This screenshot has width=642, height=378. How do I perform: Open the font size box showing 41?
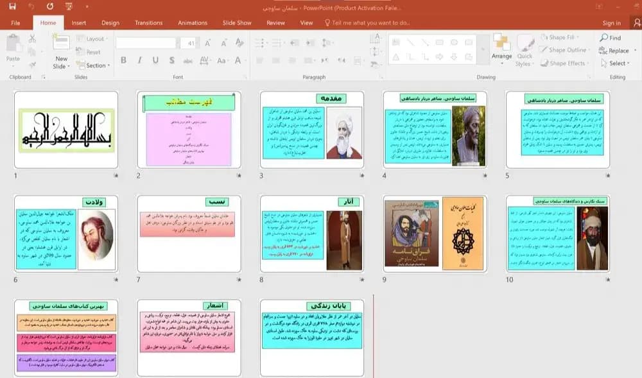(190, 43)
